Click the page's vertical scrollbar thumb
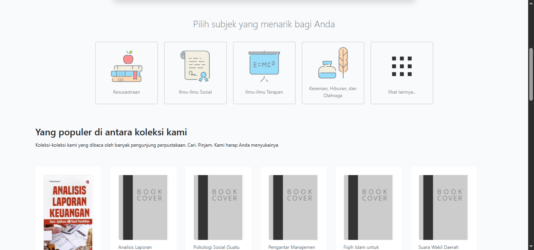 531,74
